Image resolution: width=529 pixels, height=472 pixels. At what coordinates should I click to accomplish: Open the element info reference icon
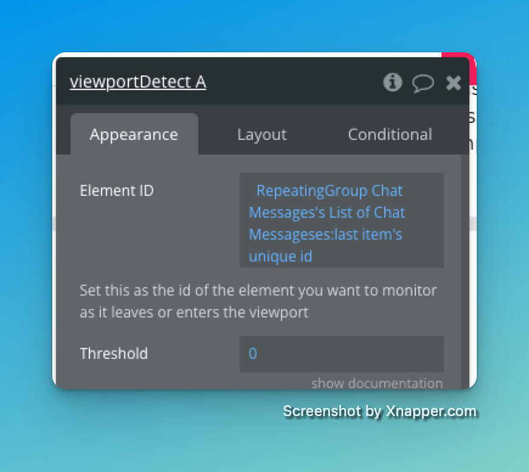[392, 82]
